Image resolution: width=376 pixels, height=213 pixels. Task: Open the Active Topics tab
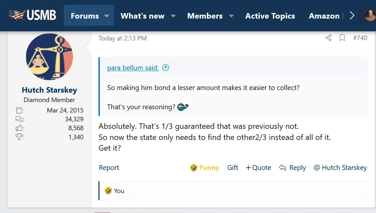click(270, 16)
